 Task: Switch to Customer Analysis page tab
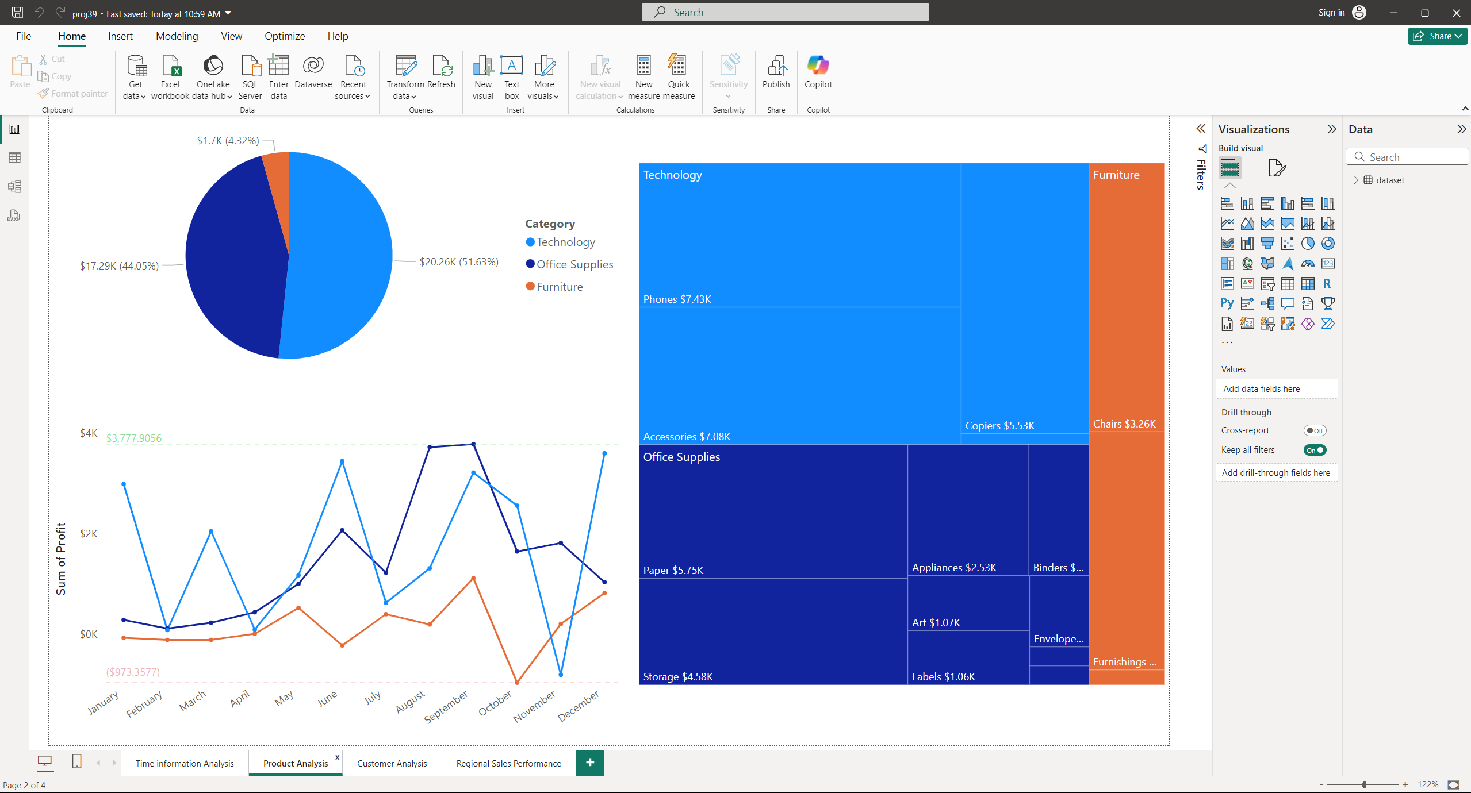point(392,763)
